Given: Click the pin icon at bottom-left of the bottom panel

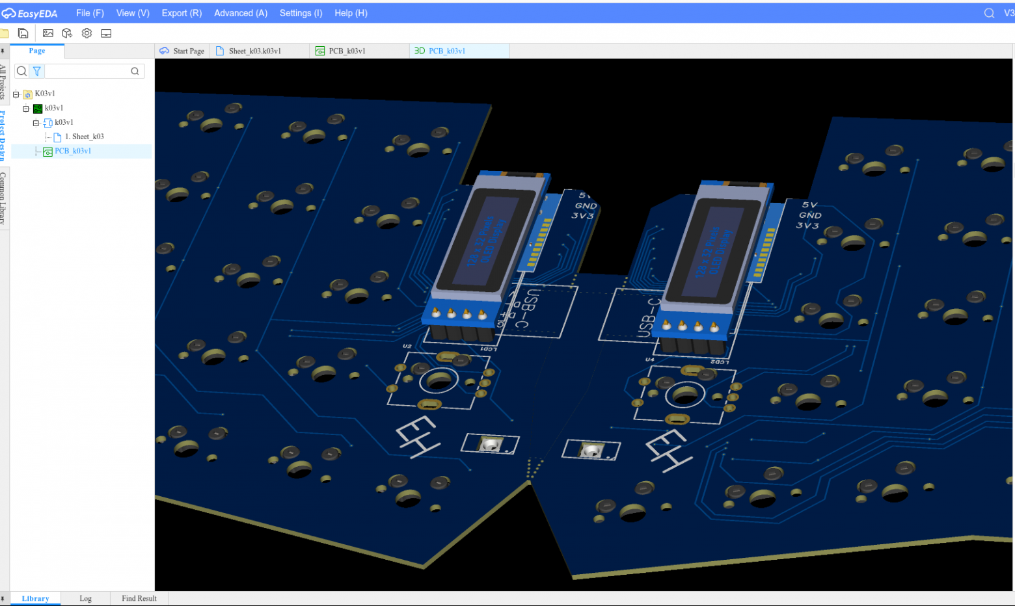Looking at the screenshot, I should pos(3,599).
